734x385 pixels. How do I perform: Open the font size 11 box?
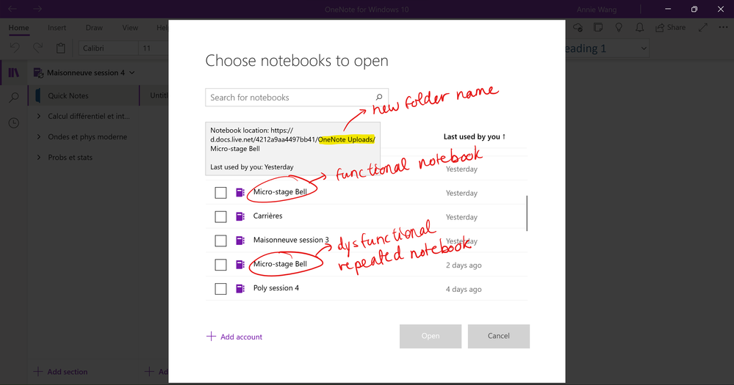pyautogui.click(x=154, y=48)
